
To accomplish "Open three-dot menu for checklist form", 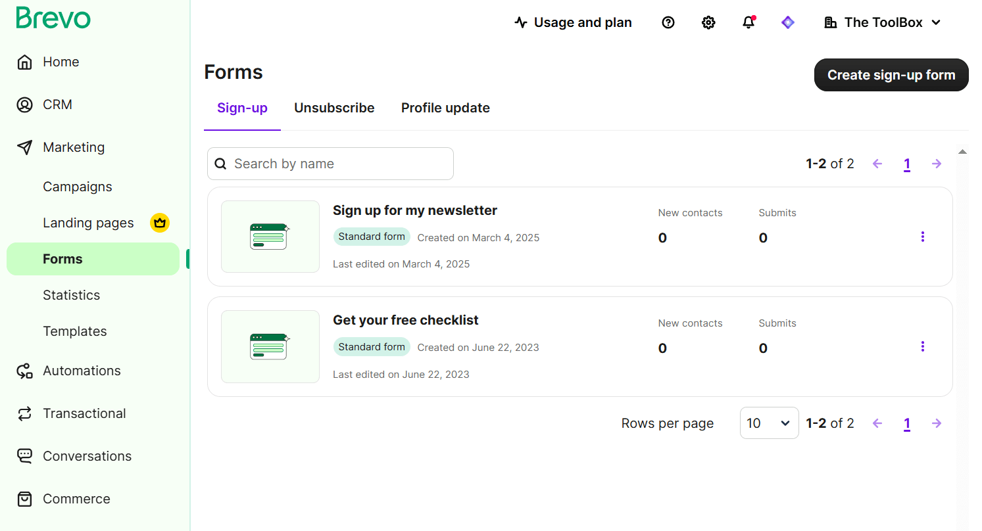I will click(x=923, y=346).
